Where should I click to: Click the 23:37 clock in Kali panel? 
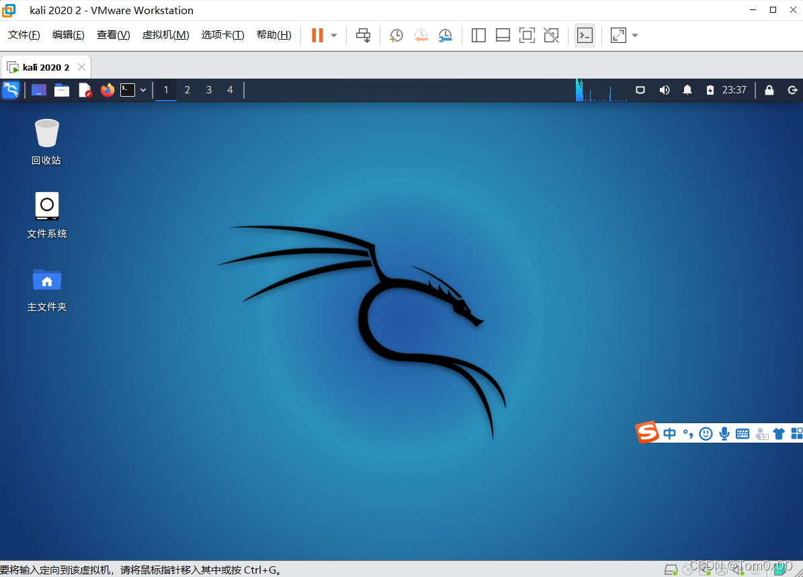pyautogui.click(x=734, y=90)
